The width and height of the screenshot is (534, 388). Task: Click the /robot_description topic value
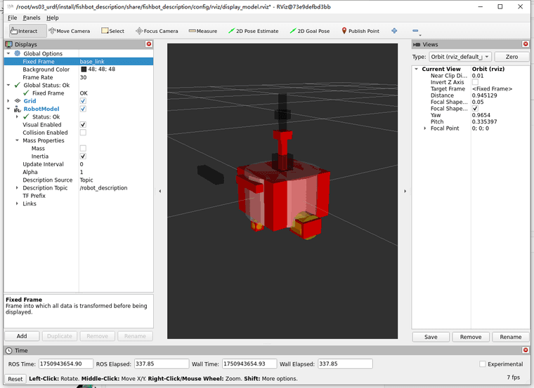coord(103,188)
